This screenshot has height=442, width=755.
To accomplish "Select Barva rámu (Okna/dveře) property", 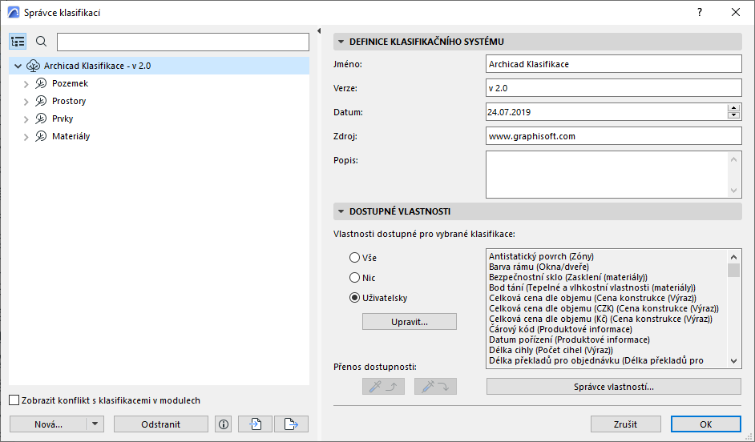I will tap(539, 267).
